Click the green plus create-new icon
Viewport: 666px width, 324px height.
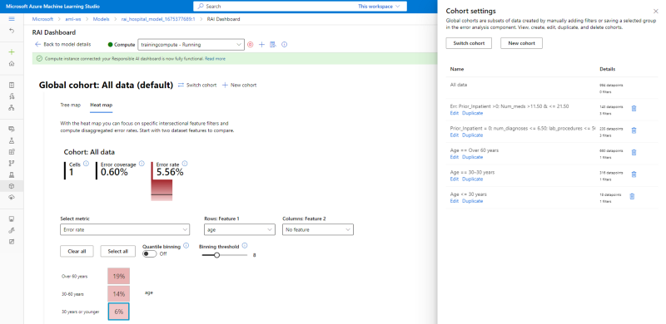pos(12,52)
